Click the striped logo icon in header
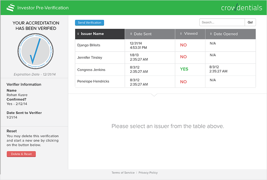This screenshot has width=267, height=180. pyautogui.click(x=11, y=7)
